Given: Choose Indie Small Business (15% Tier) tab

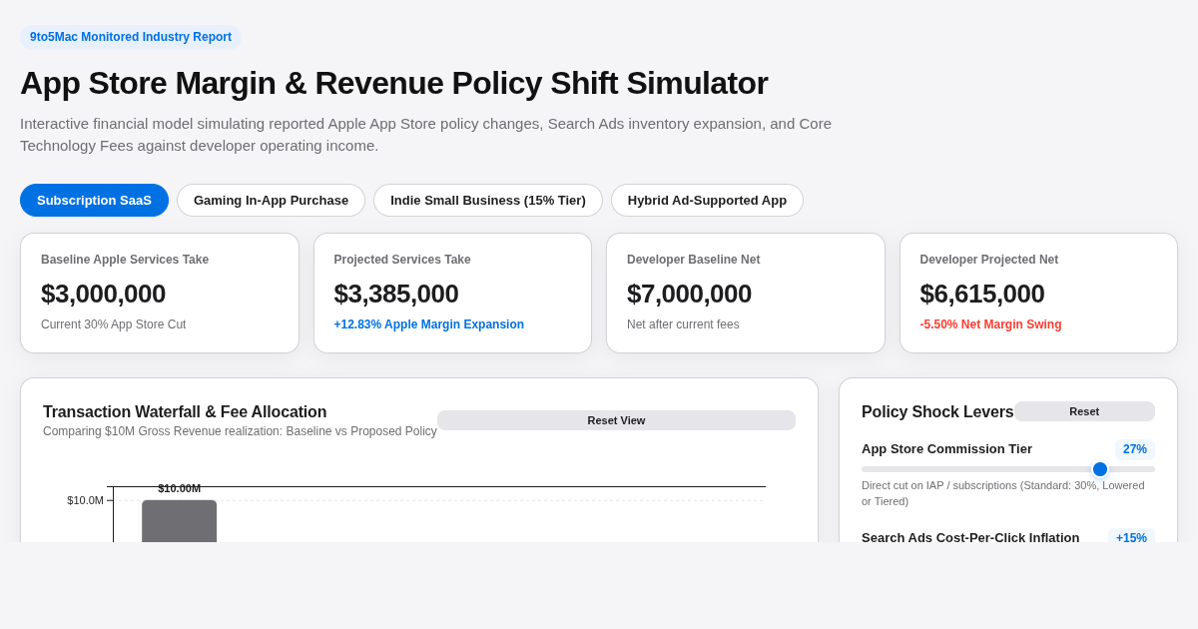Looking at the screenshot, I should click(x=488, y=200).
